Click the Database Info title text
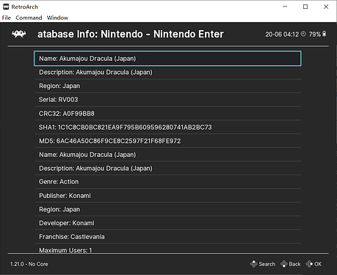The height and width of the screenshot is (275, 337). click(131, 34)
